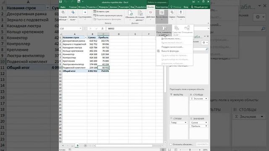The height and width of the screenshot is (151, 269).
Task: Click the vertical scroll down arrow
Action: click(x=165, y=142)
